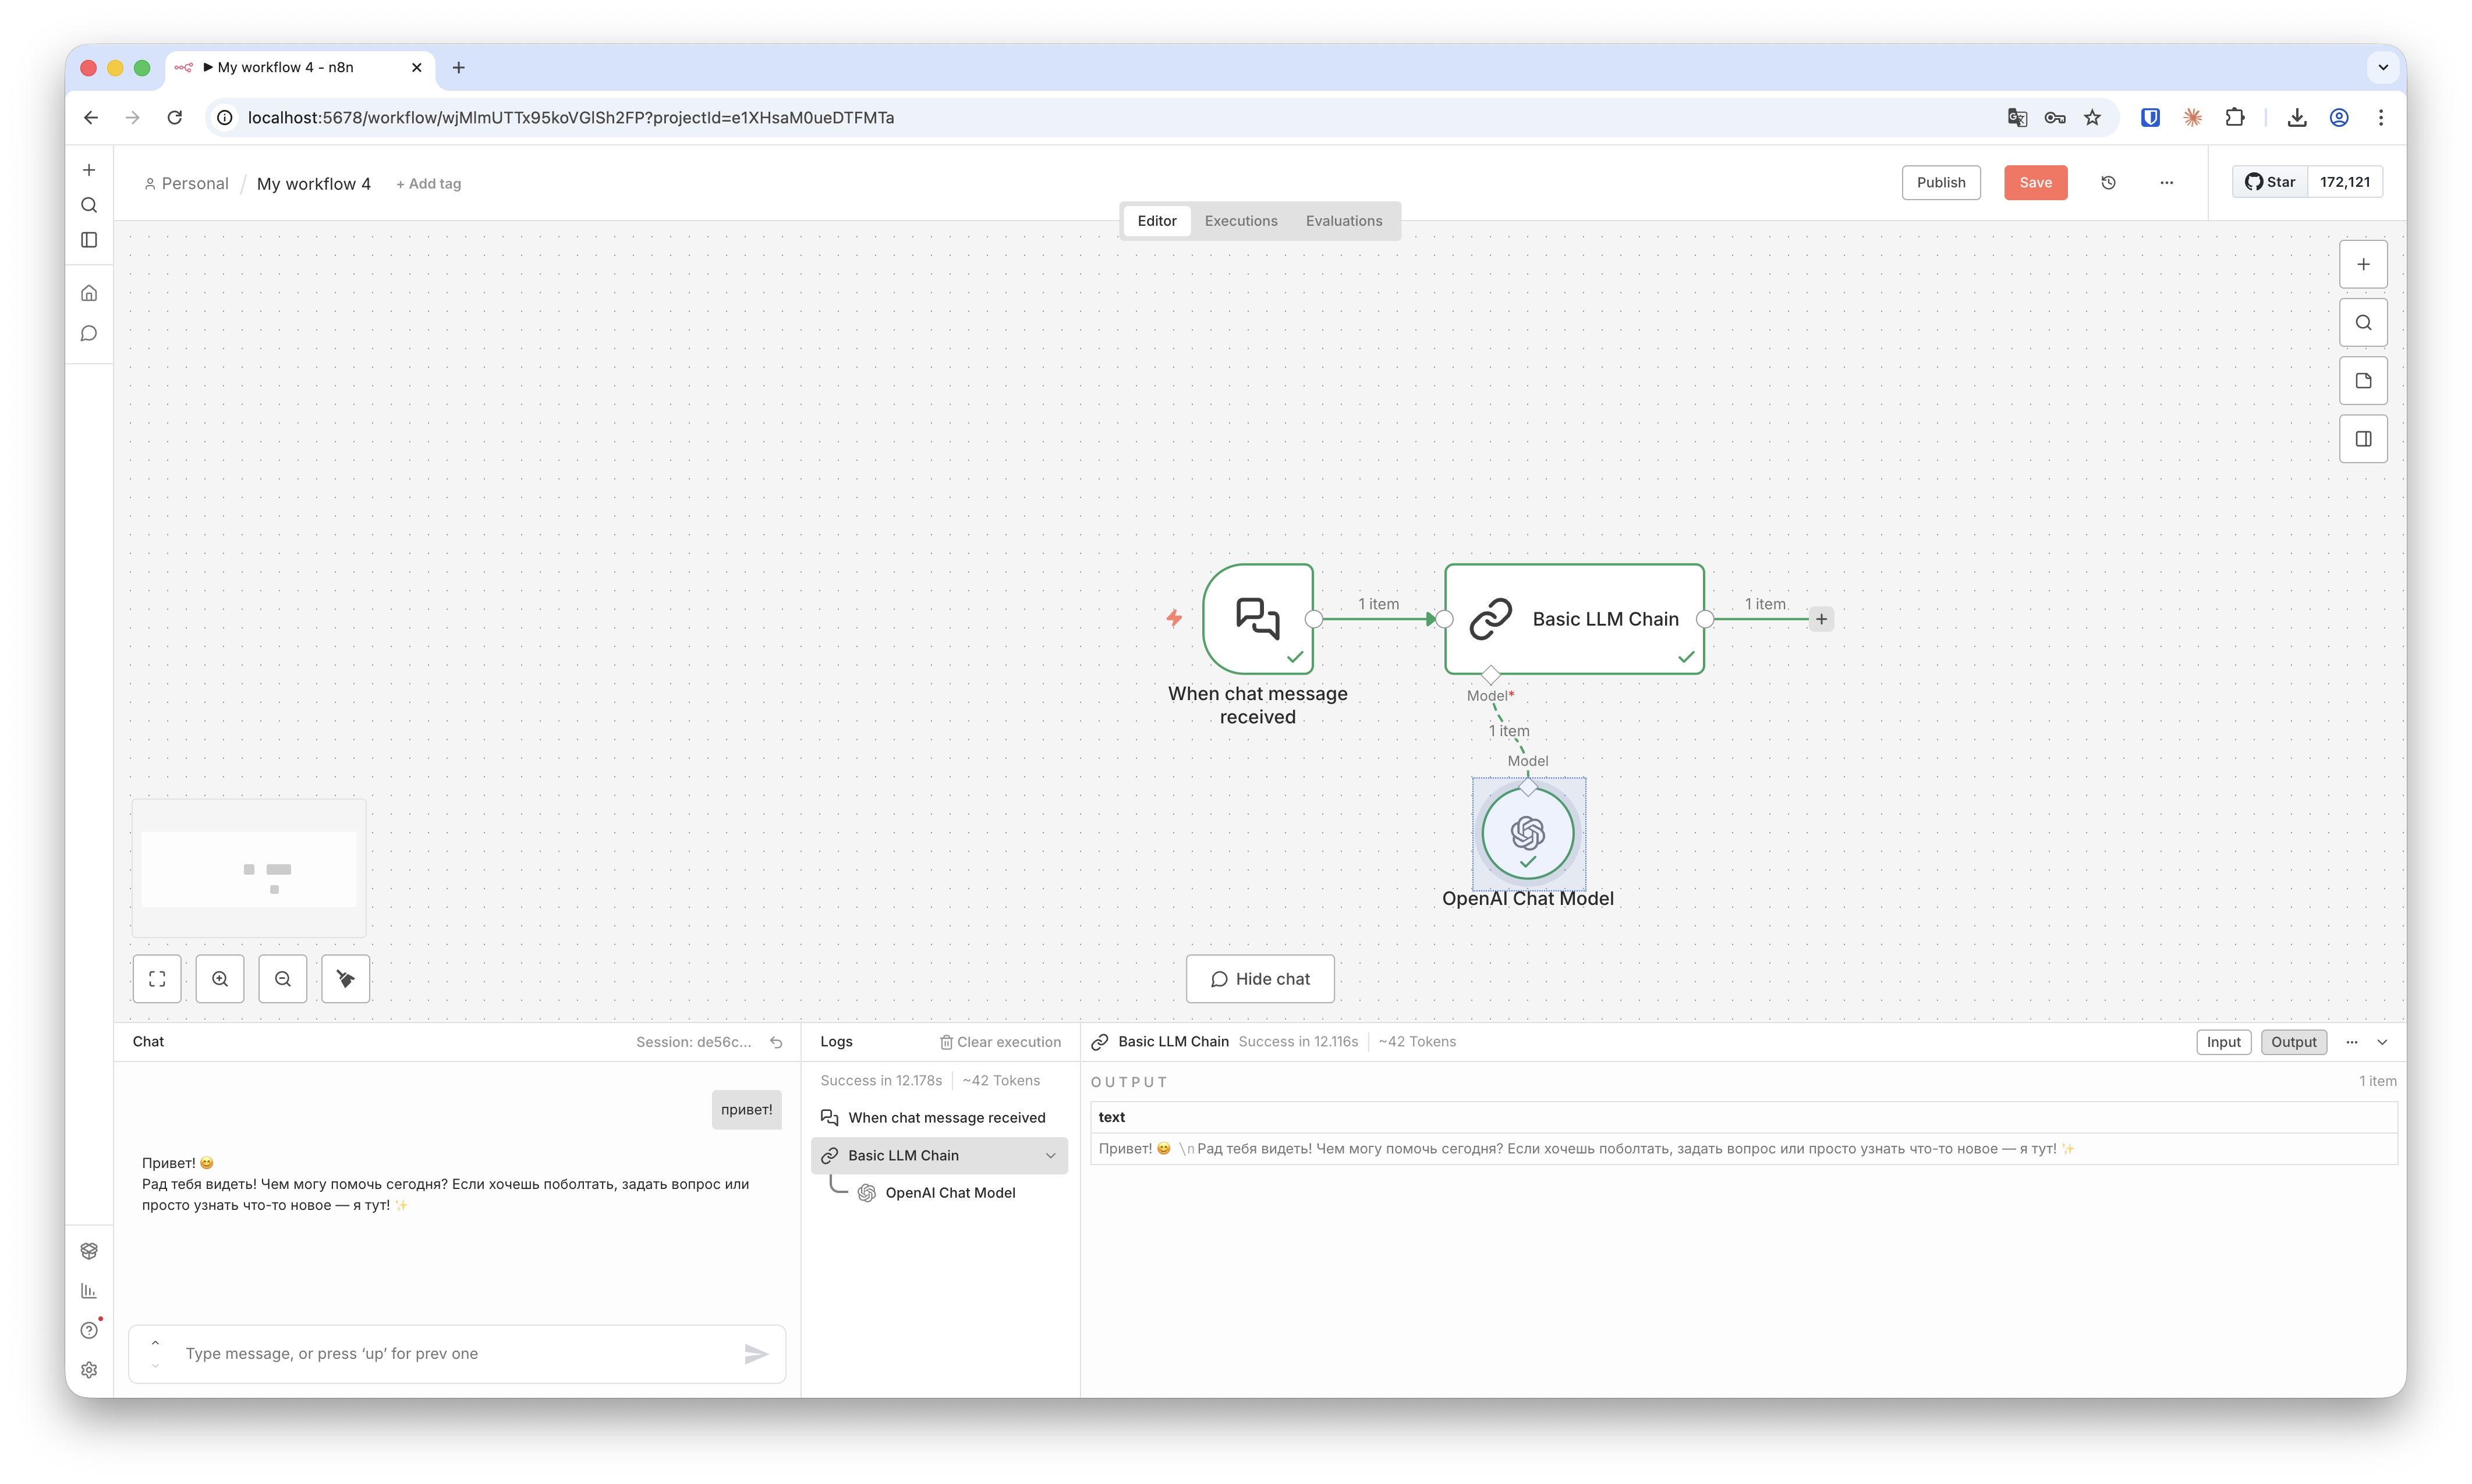This screenshot has width=2472, height=1484.
Task: Open Templates box icon in lower sidebar
Action: tap(89, 1249)
